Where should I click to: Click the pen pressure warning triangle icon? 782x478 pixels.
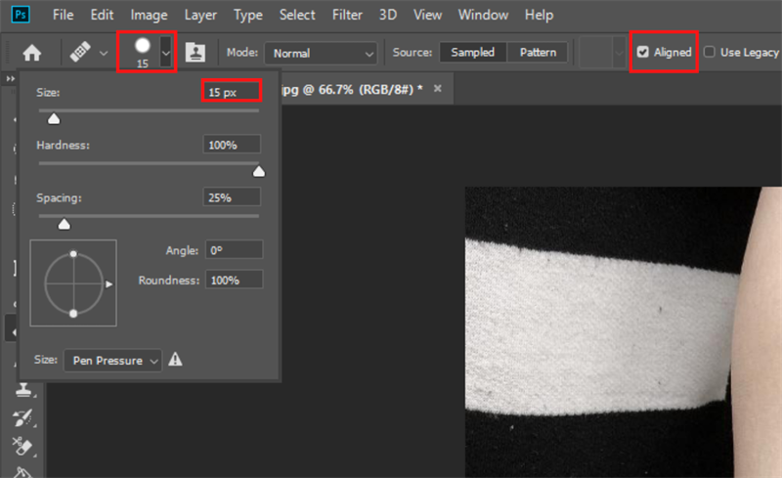[x=175, y=360]
